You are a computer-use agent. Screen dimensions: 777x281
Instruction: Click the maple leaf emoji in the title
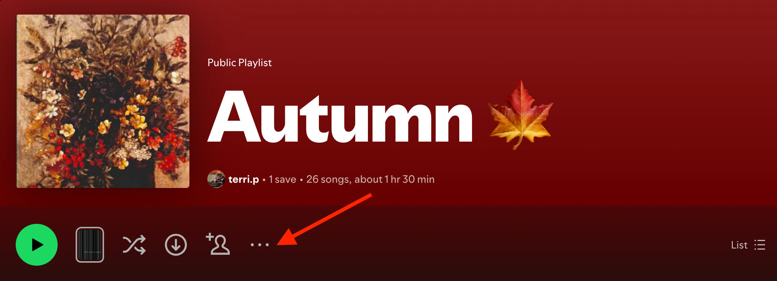coord(521,115)
